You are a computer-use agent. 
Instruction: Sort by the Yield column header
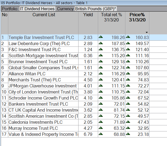click(x=88, y=15)
